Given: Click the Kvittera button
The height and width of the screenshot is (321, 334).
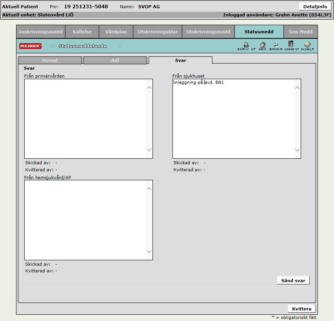Looking at the screenshot, I should pyautogui.click(x=301, y=308).
